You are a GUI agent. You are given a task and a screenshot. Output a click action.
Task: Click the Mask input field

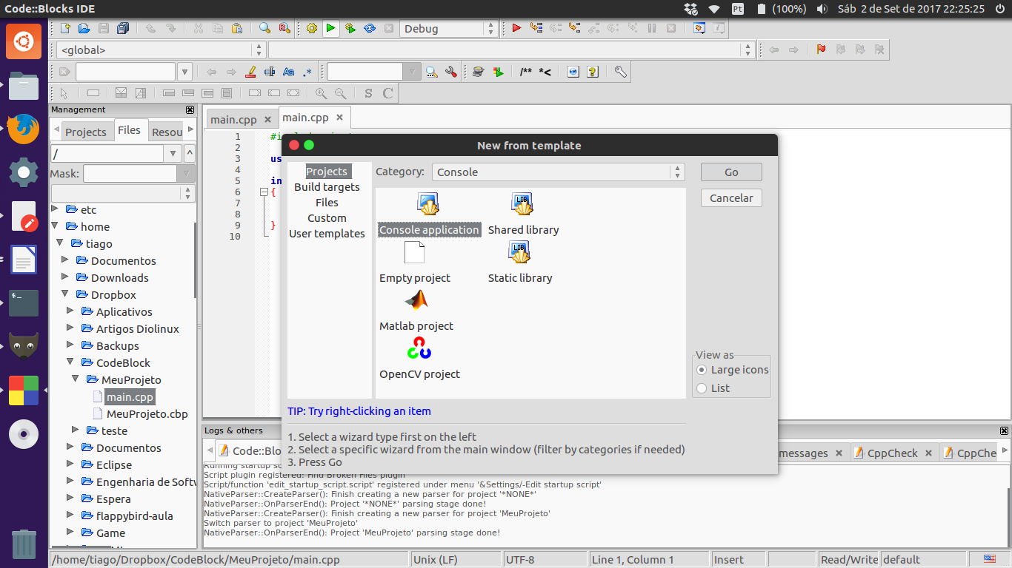click(x=130, y=174)
